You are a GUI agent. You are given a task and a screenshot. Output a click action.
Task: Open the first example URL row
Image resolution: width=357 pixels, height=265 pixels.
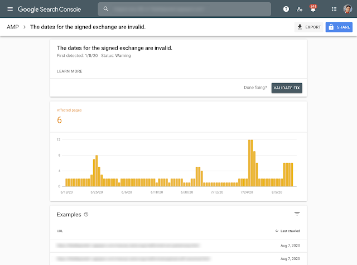(128, 245)
